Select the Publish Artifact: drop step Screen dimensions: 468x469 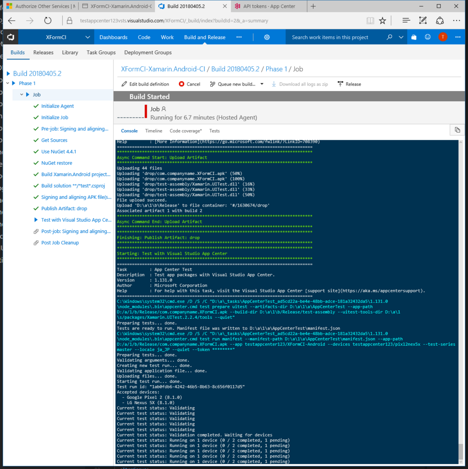tap(64, 208)
